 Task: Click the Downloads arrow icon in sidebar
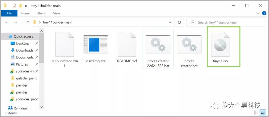tap(13, 50)
